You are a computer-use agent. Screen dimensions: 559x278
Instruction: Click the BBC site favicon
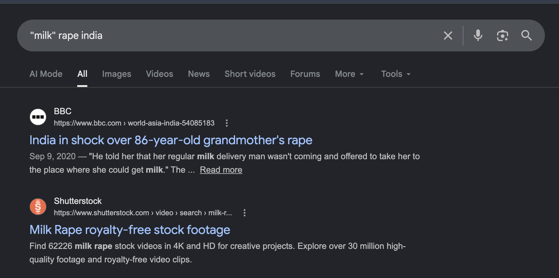point(38,117)
